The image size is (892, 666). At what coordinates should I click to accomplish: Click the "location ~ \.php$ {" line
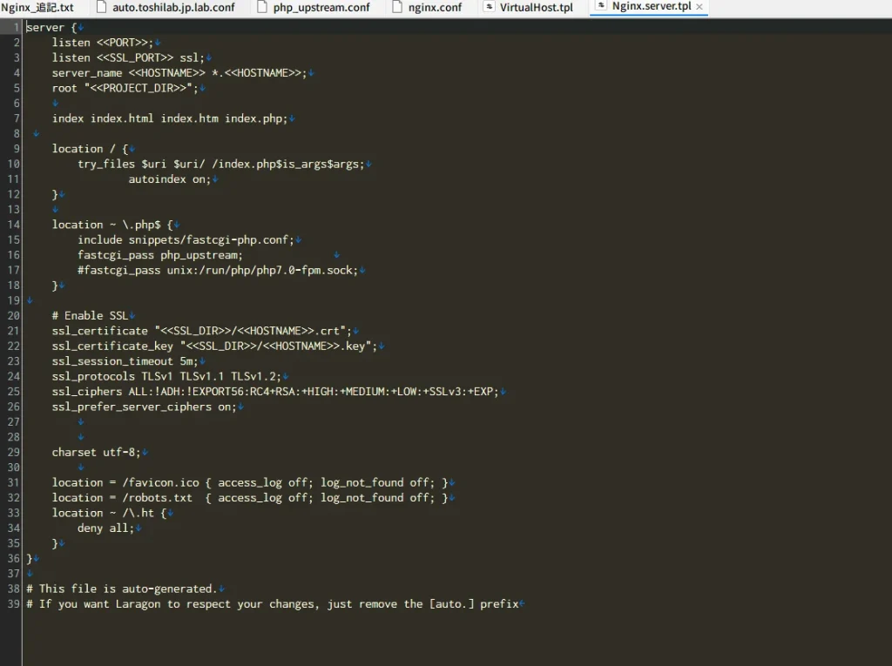pos(112,225)
